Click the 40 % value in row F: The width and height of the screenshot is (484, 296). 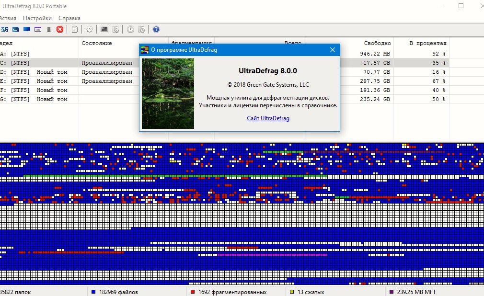click(439, 90)
